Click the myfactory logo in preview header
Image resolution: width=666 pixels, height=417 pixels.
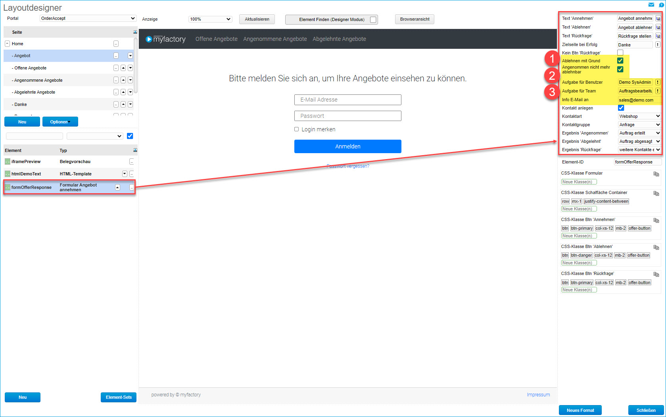click(x=165, y=39)
